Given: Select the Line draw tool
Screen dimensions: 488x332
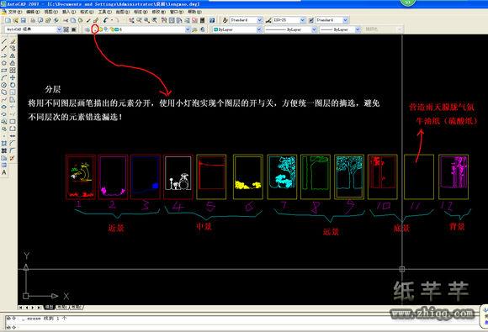Looking at the screenshot, I should tap(3, 41).
